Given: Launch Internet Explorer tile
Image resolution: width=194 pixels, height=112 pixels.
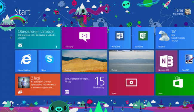Looking at the screenshot, I should coord(26,61).
